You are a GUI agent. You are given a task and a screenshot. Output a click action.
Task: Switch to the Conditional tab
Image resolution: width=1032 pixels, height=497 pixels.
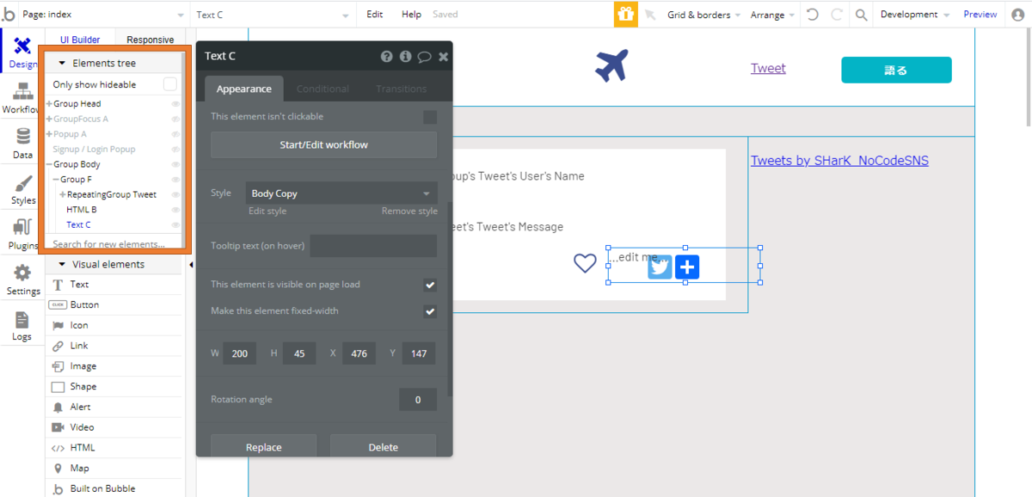(x=322, y=89)
